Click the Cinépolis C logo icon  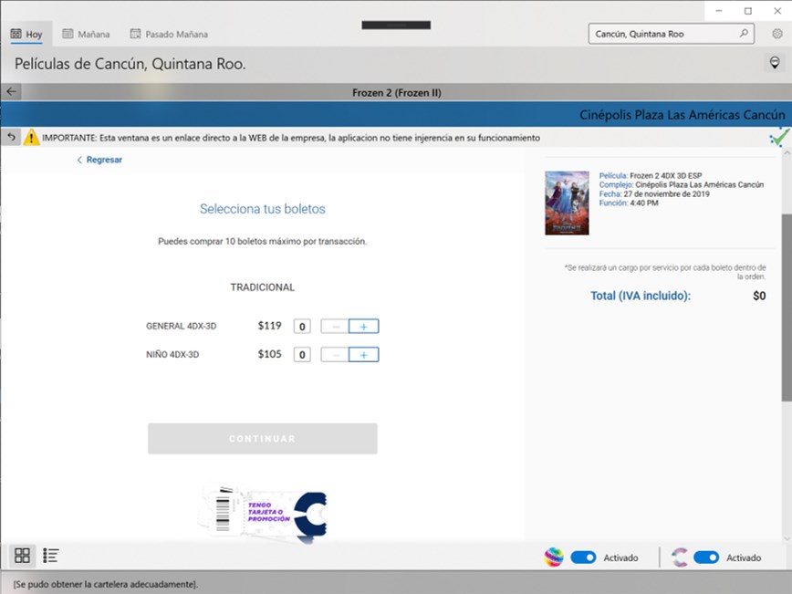point(680,558)
